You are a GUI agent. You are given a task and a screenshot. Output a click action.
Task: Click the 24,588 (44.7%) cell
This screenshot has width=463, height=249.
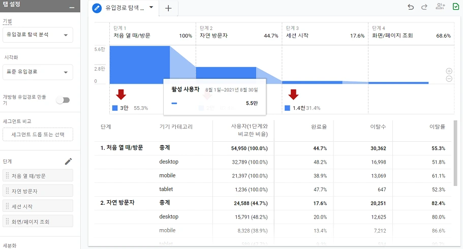pos(251,203)
